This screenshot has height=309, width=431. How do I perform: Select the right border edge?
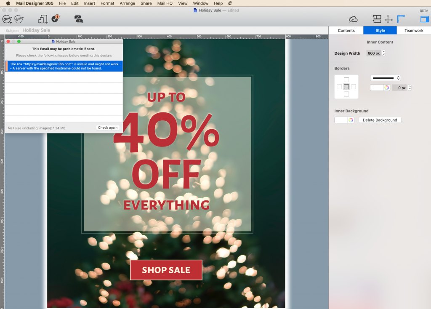pos(354,87)
